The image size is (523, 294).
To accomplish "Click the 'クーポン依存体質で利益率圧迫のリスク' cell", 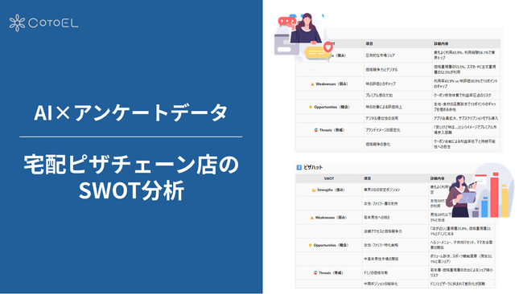I will pyautogui.click(x=463, y=96).
